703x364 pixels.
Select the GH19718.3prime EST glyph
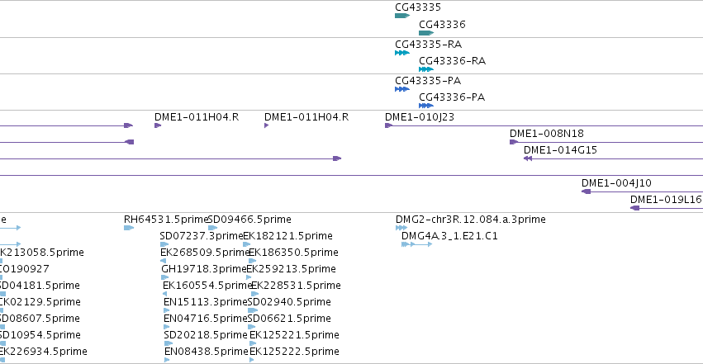point(165,277)
